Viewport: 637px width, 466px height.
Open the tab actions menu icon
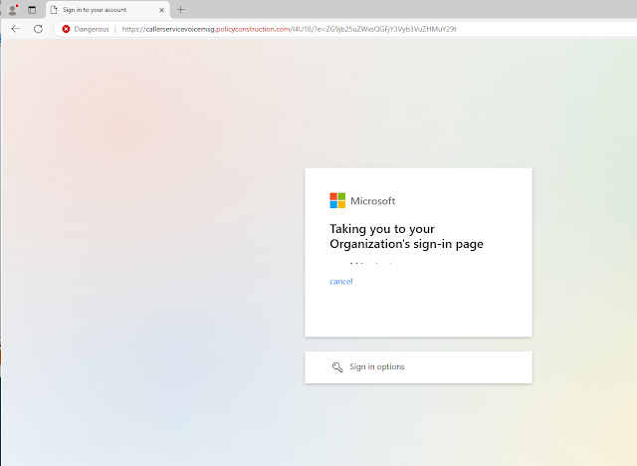click(32, 10)
